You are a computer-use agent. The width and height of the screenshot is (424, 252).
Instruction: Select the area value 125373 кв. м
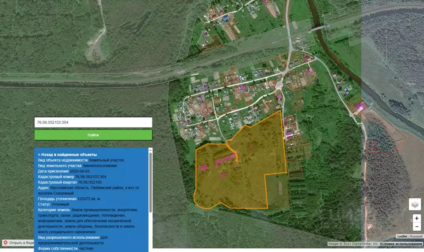(x=89, y=199)
